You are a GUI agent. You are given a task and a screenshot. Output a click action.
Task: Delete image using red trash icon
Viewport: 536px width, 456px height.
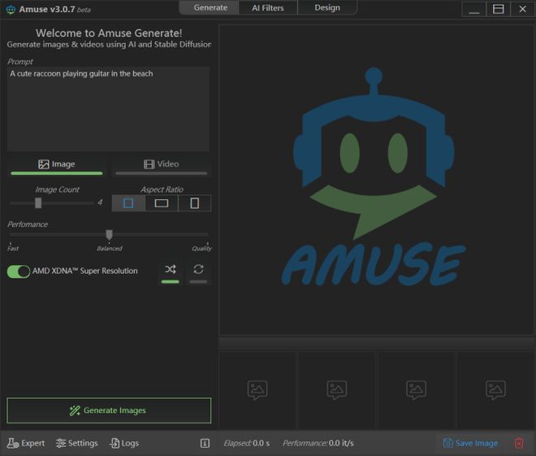click(519, 443)
